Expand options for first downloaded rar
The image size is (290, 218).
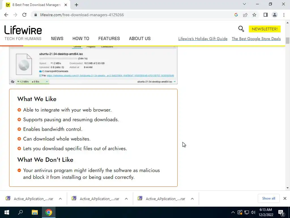coord(60,199)
